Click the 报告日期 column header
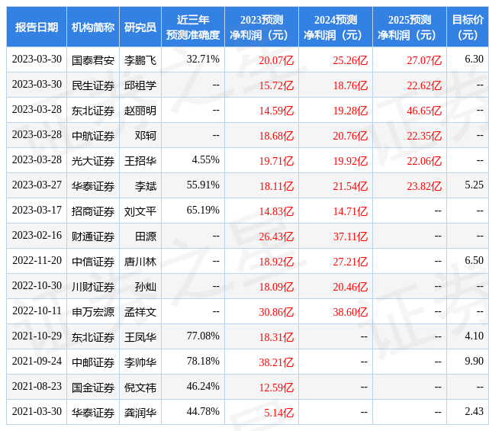 coord(37,27)
